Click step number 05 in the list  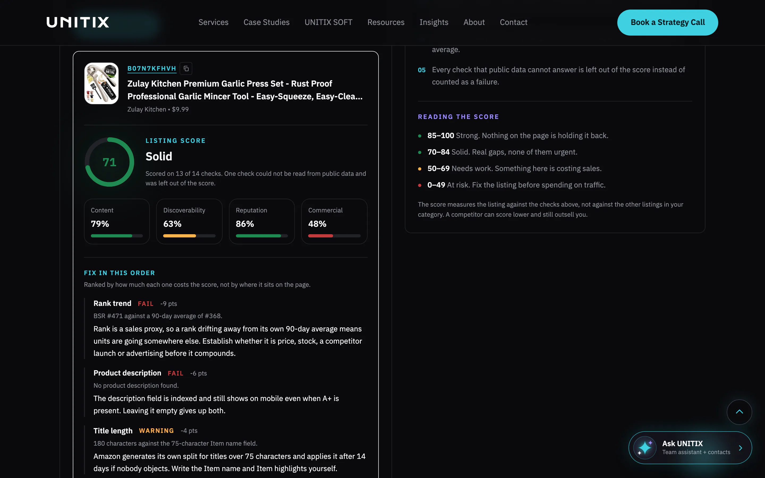coord(422,70)
